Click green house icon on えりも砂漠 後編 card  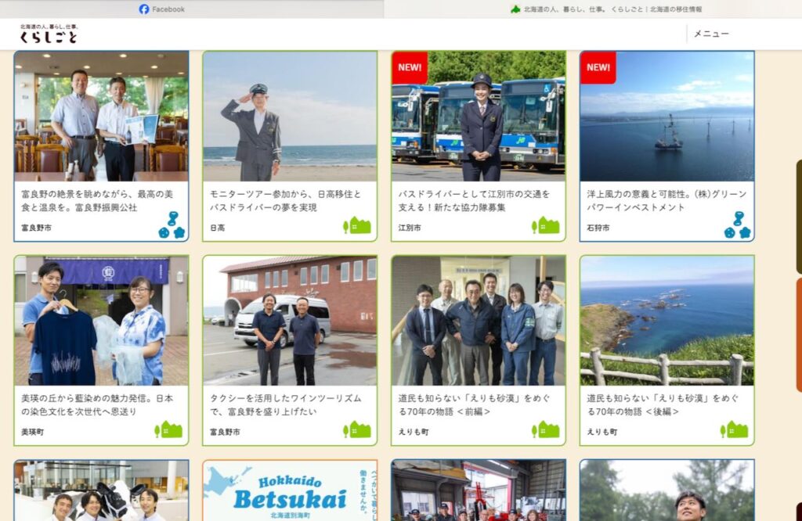pos(734,430)
